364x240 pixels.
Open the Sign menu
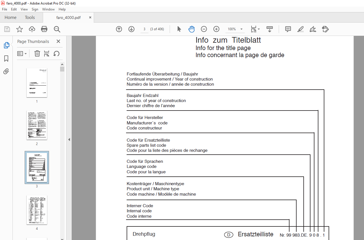[35, 9]
